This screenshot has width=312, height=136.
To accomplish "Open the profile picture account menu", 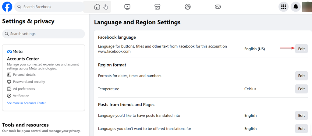I will [x=307, y=7].
